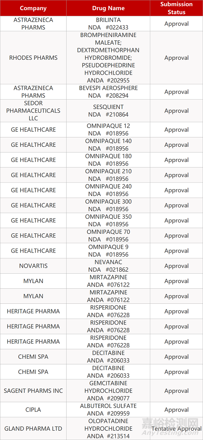
Task: Select the BRILINTA NDA #022433 cell
Action: [x=108, y=24]
